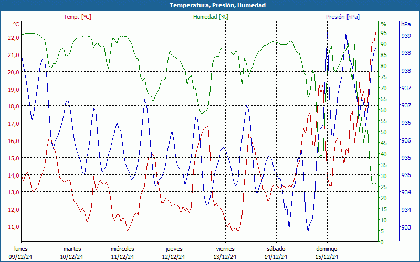Click the '25' humidity axis value

384,187
